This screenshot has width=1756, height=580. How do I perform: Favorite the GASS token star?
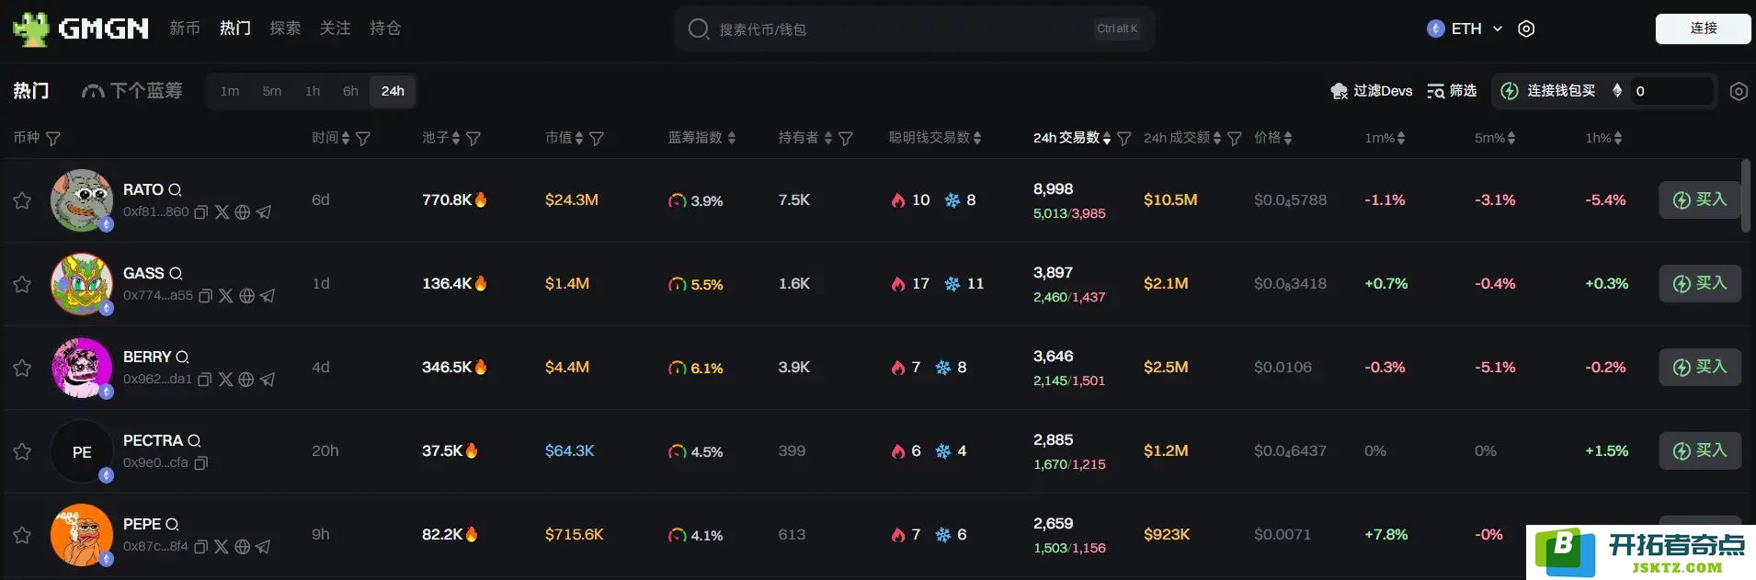22,284
